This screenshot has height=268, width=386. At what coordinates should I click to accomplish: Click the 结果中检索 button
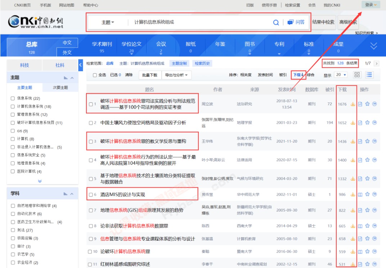(x=323, y=22)
